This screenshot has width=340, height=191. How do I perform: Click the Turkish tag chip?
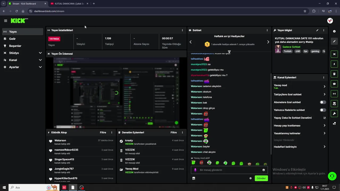click(287, 51)
